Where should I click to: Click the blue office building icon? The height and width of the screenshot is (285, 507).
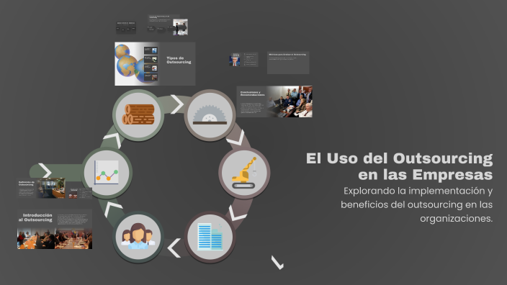point(210,237)
